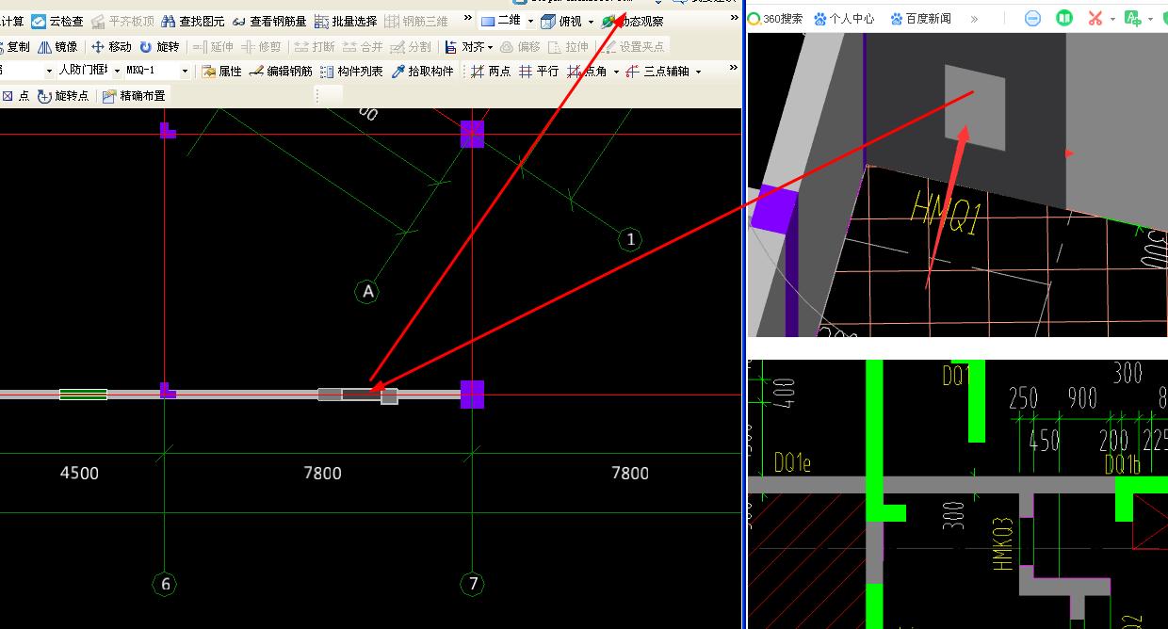Image resolution: width=1168 pixels, height=629 pixels.
Task: Click the 钢筋三维 rebar 3D tool
Action: point(416,21)
